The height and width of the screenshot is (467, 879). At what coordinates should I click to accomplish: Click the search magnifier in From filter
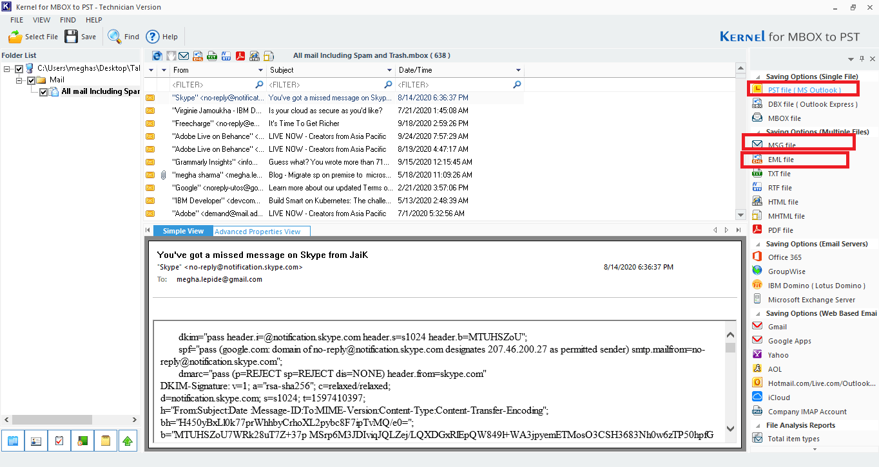[x=259, y=84]
